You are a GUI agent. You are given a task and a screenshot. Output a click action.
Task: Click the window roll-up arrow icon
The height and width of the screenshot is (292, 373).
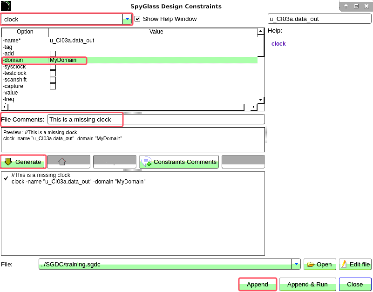click(346, 6)
